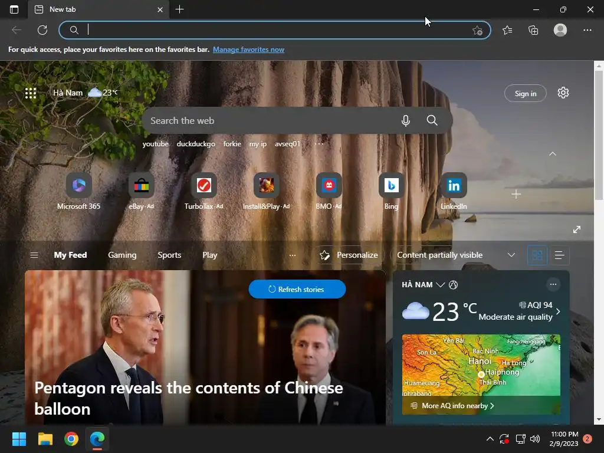Expand the Hà Nam location dropdown
This screenshot has height=453, width=604.
[440, 285]
